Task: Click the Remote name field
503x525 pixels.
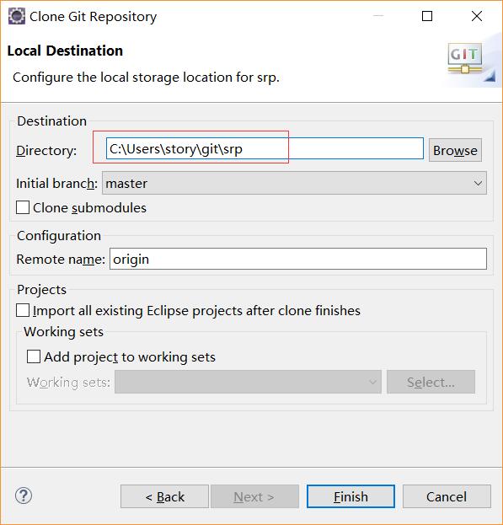Action: click(298, 259)
